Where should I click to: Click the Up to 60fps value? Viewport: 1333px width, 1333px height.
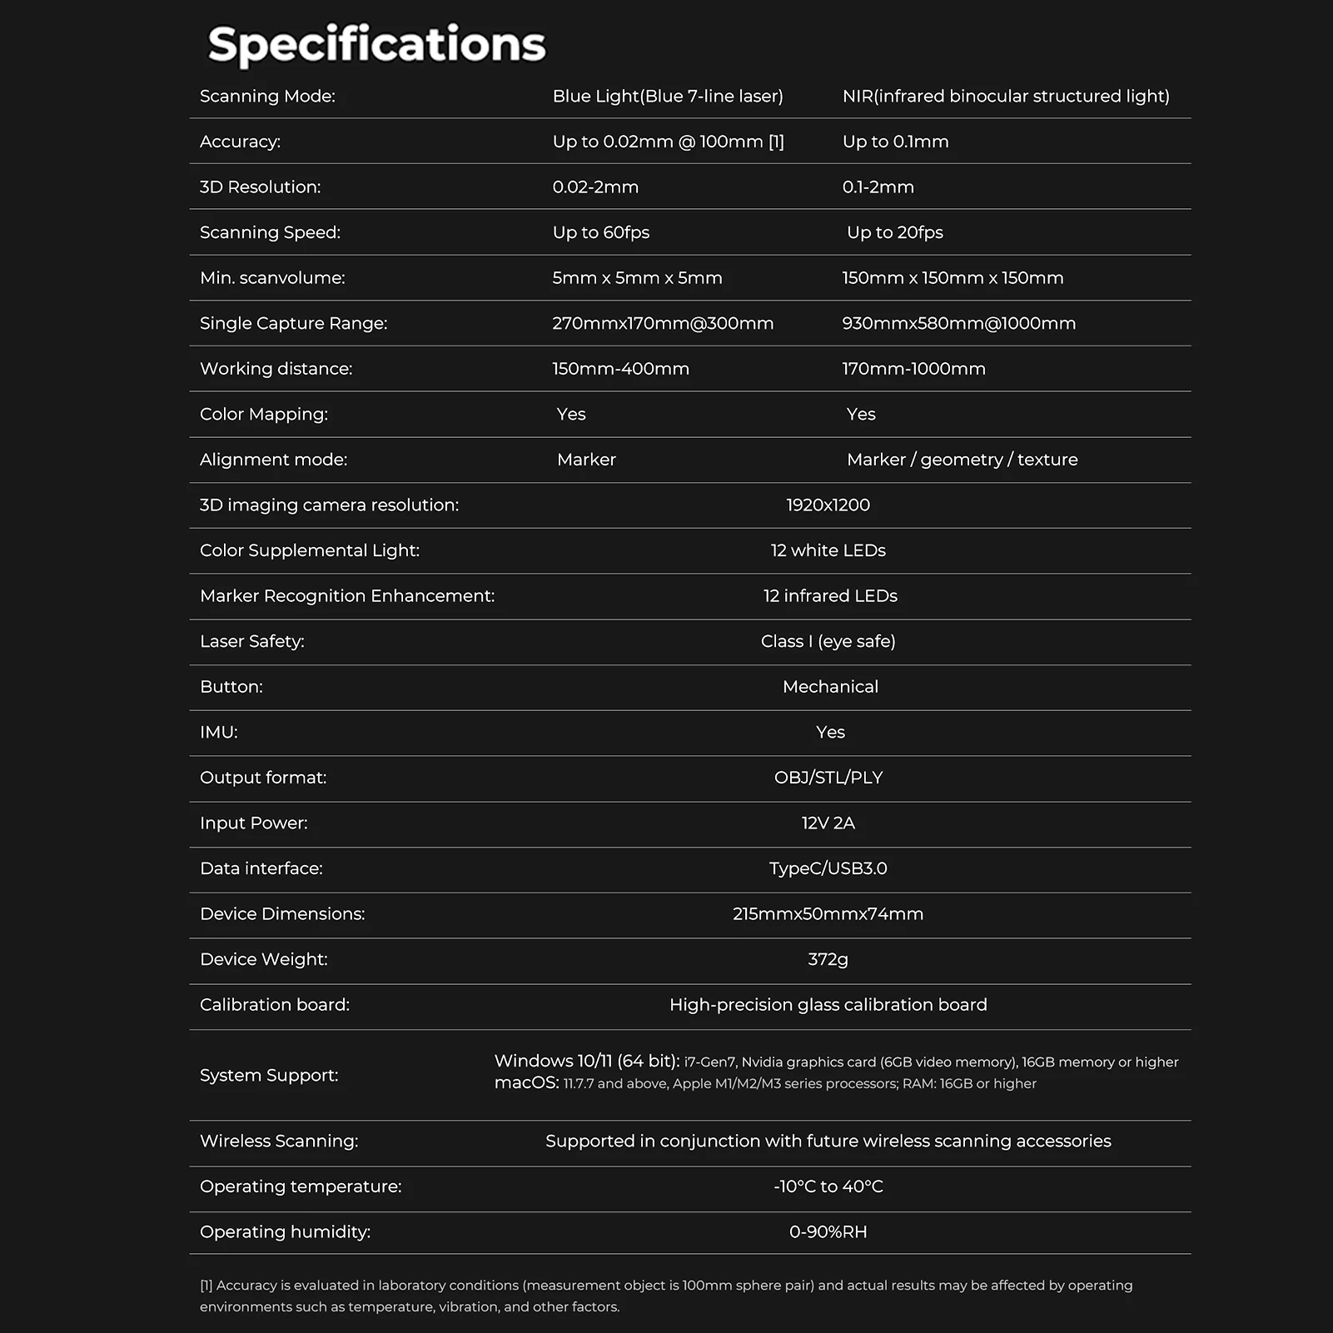(601, 233)
